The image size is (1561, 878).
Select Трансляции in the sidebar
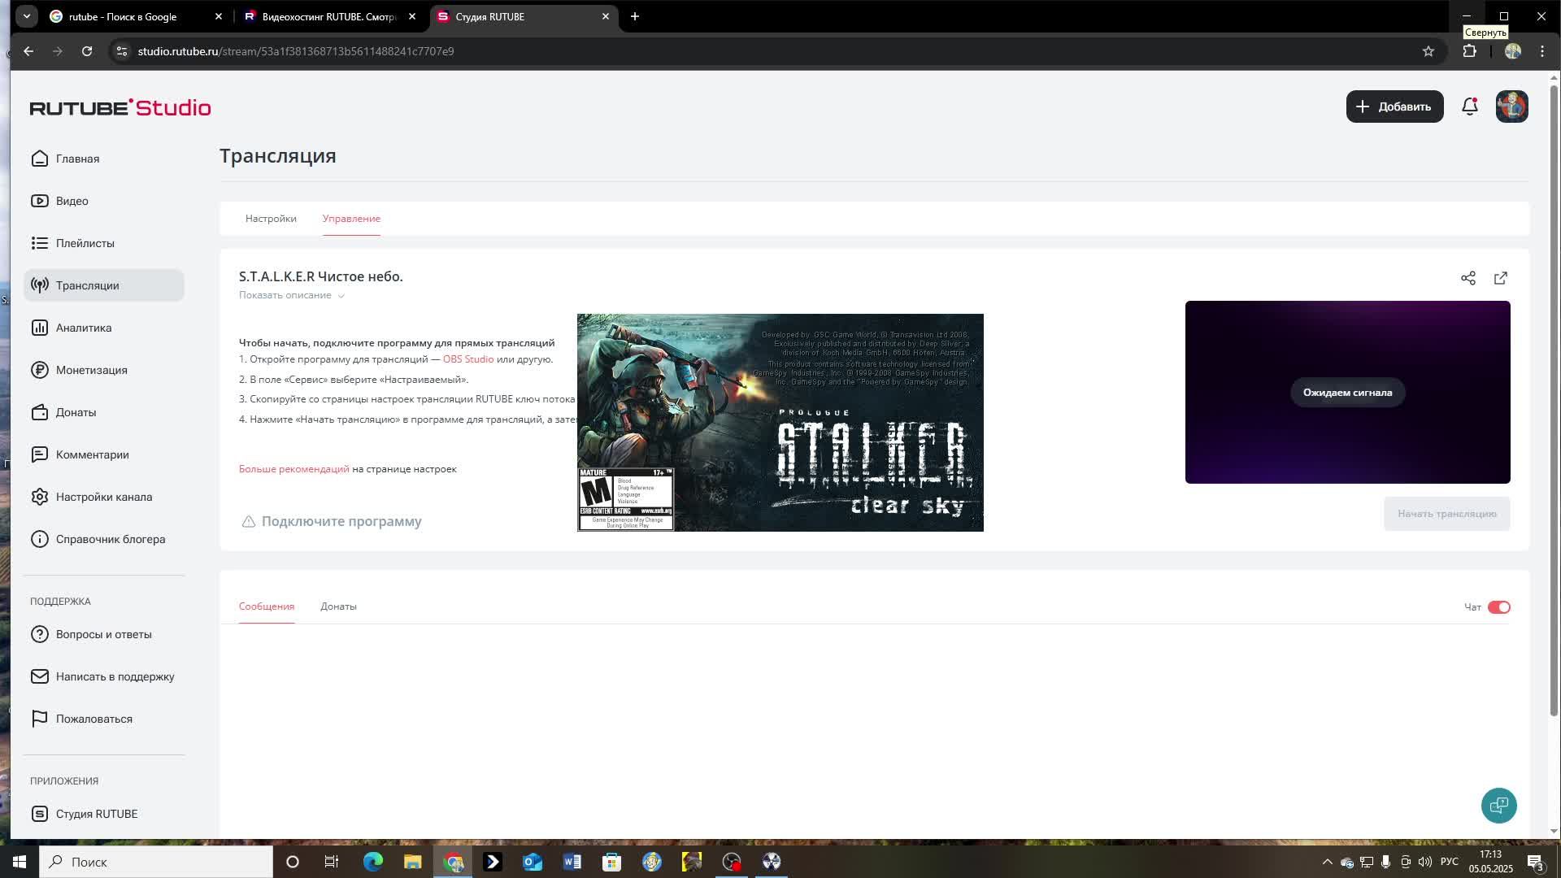point(86,285)
